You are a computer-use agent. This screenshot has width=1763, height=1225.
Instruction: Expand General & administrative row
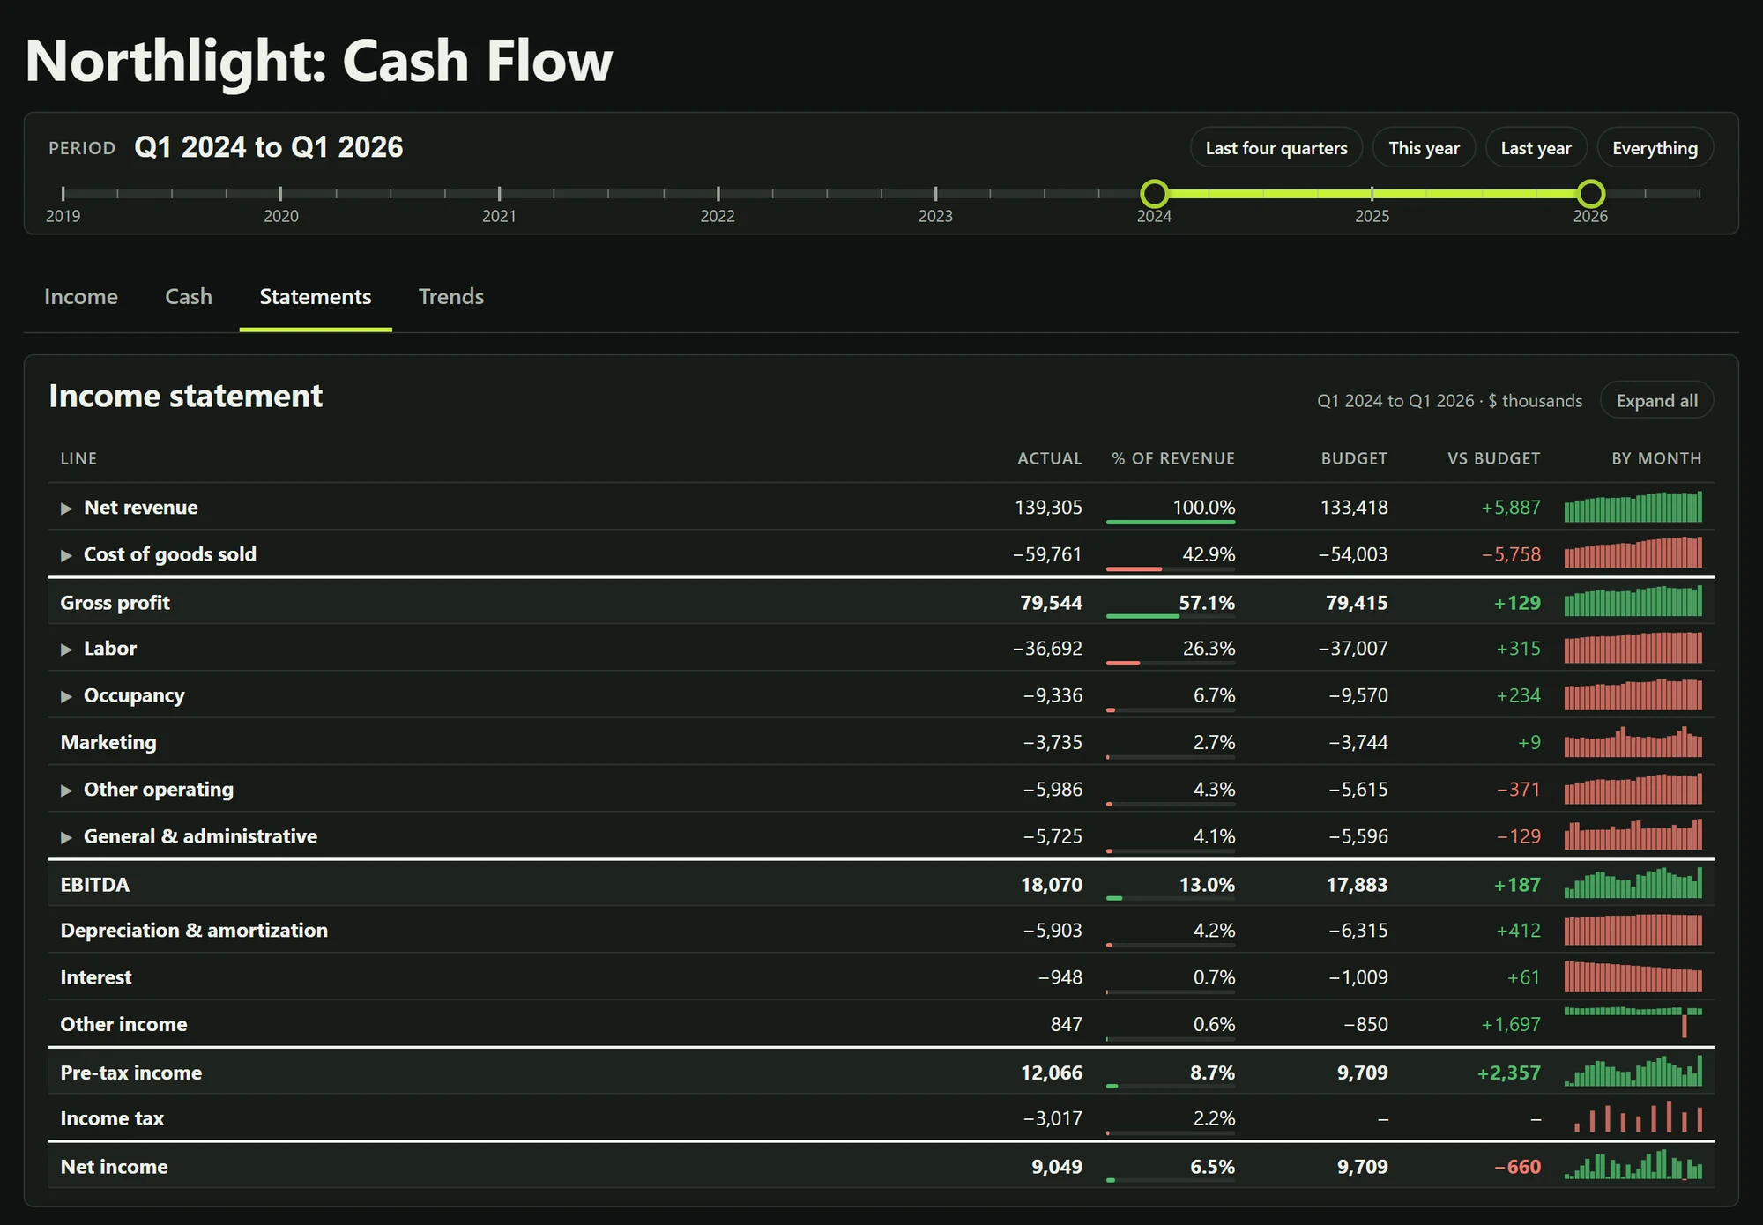(66, 837)
